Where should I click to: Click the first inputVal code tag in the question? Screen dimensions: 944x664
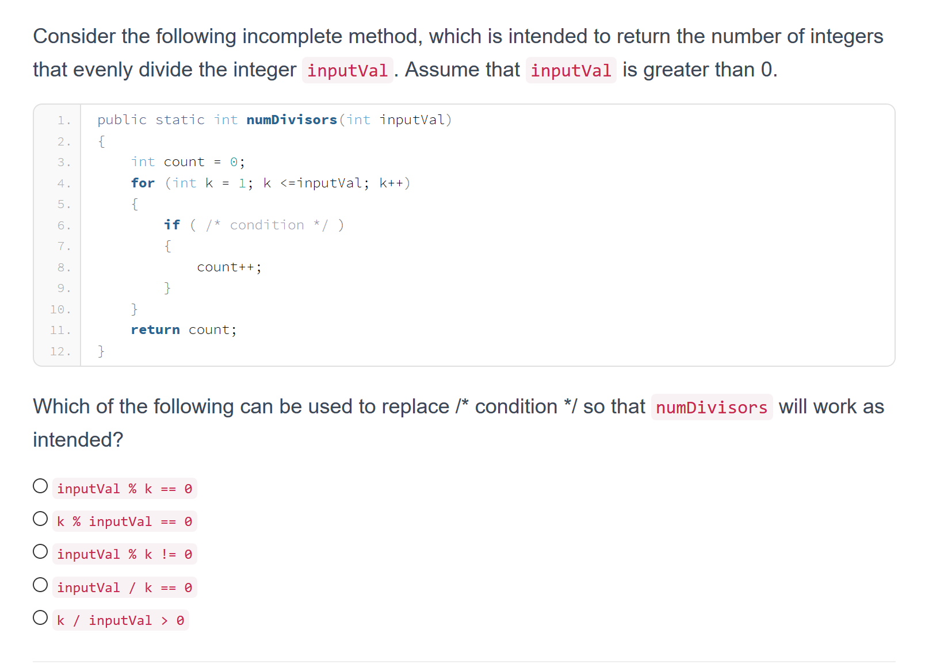click(347, 70)
